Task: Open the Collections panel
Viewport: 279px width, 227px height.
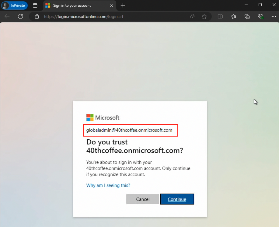Action: tap(247, 16)
